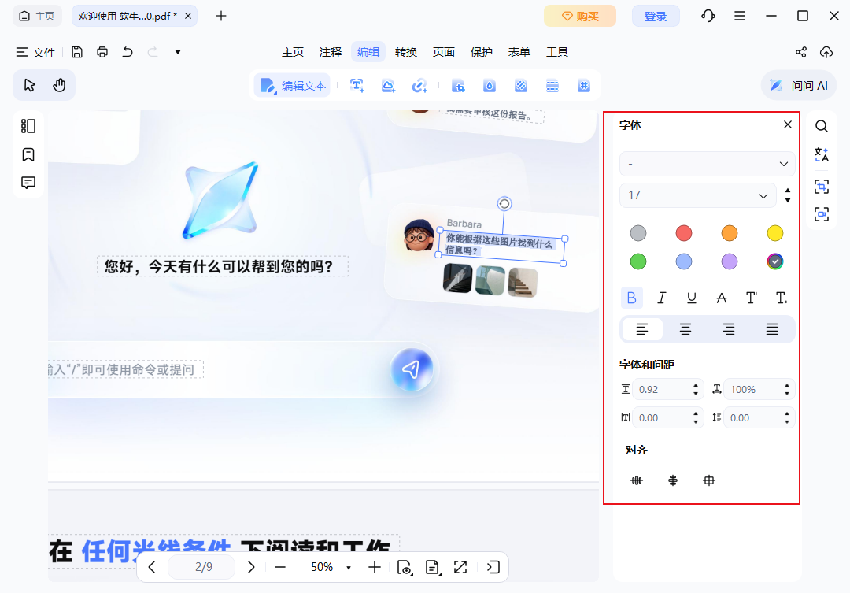This screenshot has width=850, height=593.
Task: Open the quick access dropdown arrow
Action: tap(178, 52)
